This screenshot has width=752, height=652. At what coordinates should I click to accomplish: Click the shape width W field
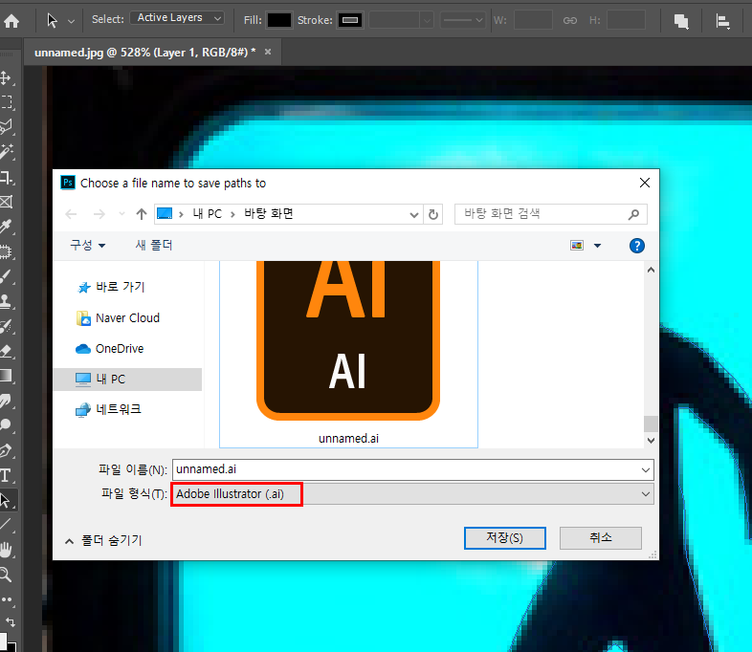click(x=533, y=21)
